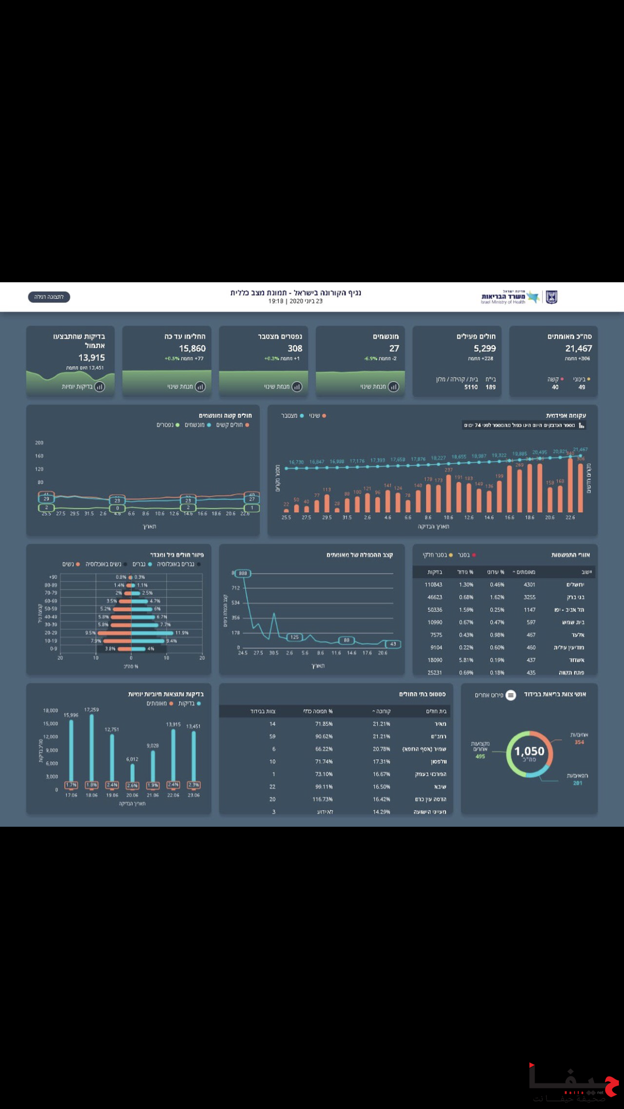Click the trend chart icon on the 'החלימו עד כה' card
The width and height of the screenshot is (624, 1109).
pyautogui.click(x=200, y=387)
